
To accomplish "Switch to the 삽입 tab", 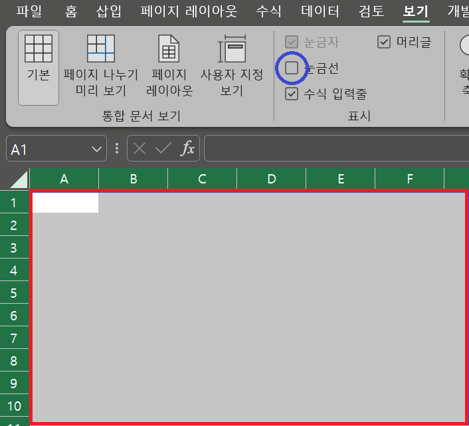I will click(109, 11).
